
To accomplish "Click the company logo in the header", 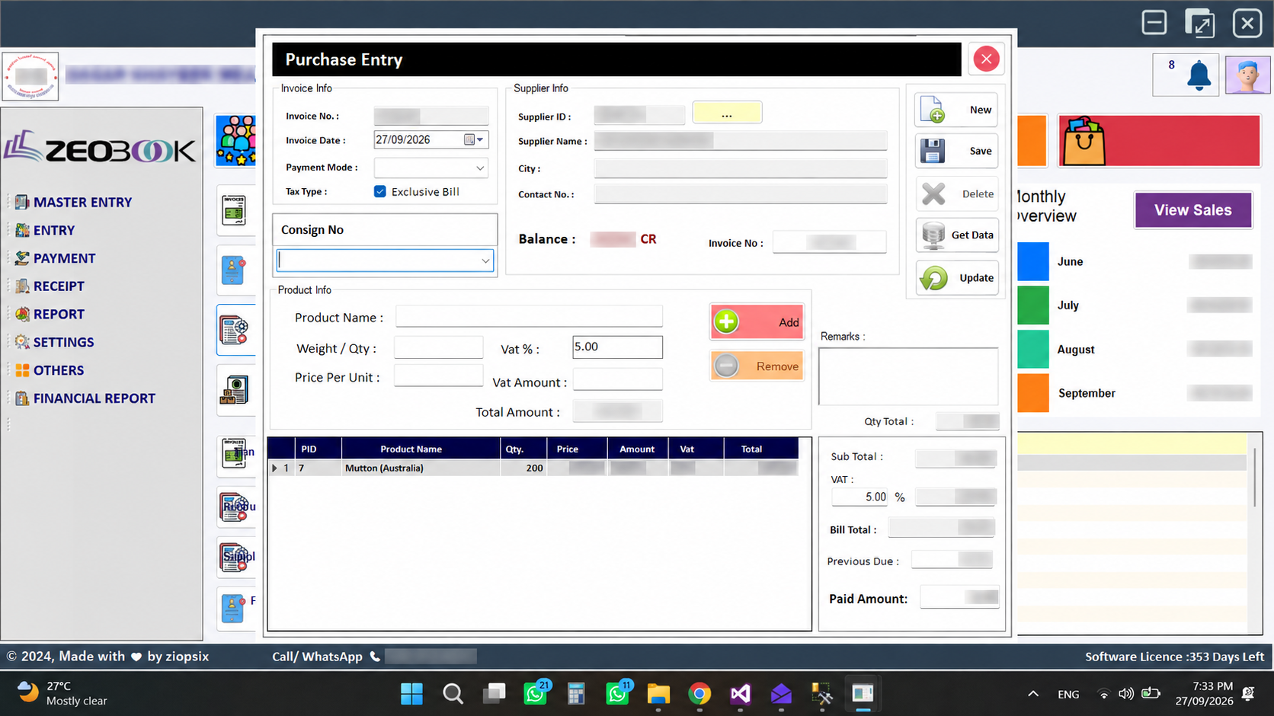I will point(30,76).
